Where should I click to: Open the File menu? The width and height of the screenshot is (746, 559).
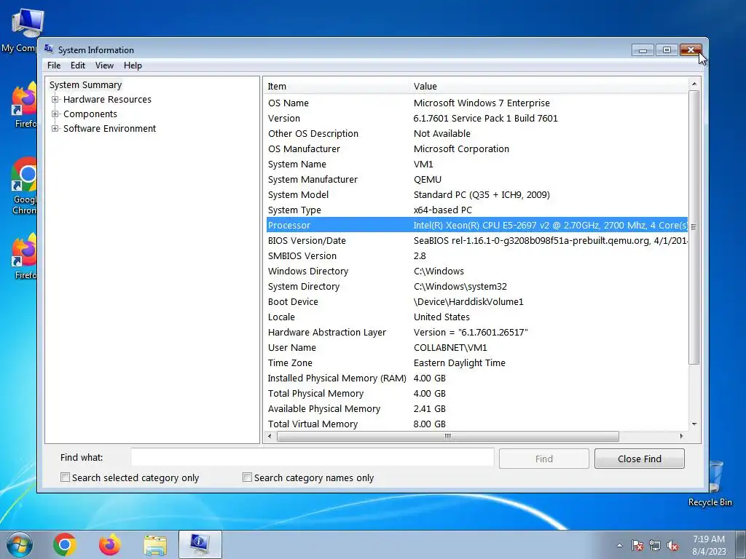pos(54,66)
